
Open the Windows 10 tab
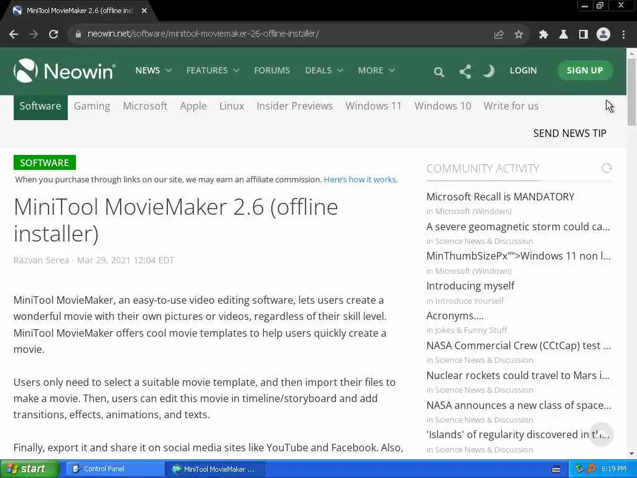tap(443, 106)
